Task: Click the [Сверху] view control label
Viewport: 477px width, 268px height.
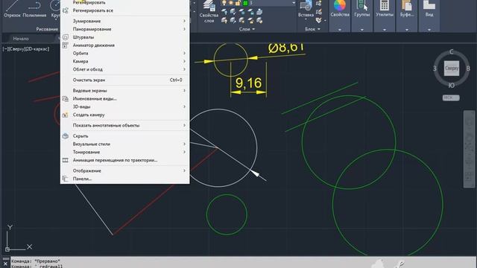Action: click(x=17, y=49)
